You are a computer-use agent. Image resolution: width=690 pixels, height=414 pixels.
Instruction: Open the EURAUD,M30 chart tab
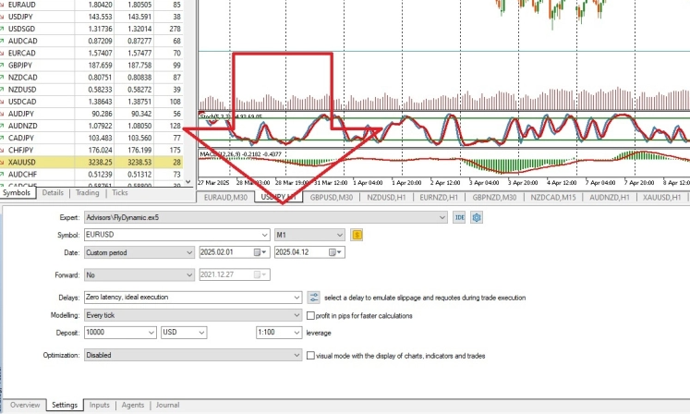[225, 198]
